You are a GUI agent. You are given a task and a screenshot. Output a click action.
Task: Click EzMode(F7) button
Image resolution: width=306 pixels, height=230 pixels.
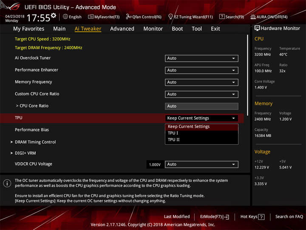click(x=215, y=217)
